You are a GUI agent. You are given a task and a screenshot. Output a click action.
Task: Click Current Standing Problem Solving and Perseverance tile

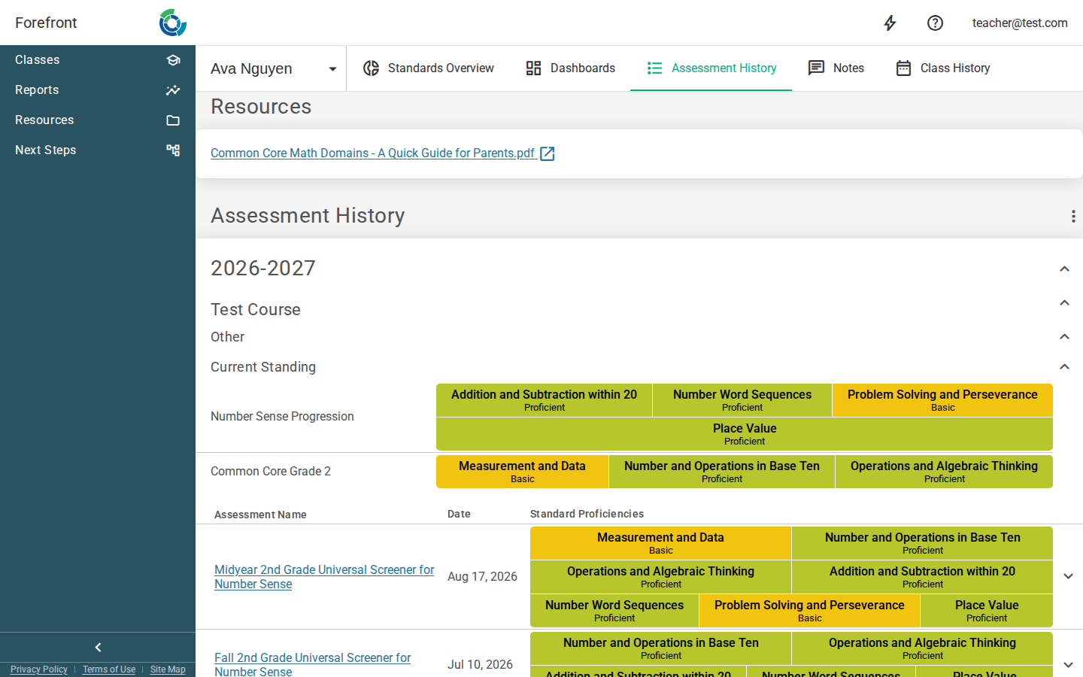(942, 400)
